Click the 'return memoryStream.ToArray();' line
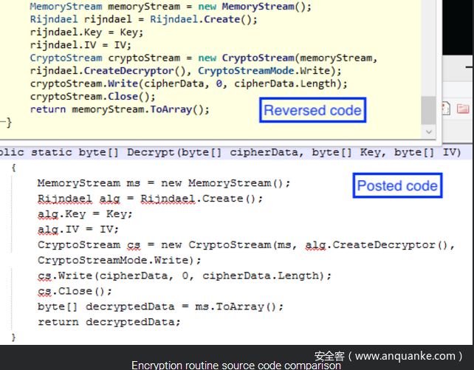Image resolution: width=474 pixels, height=370 pixels. point(120,109)
